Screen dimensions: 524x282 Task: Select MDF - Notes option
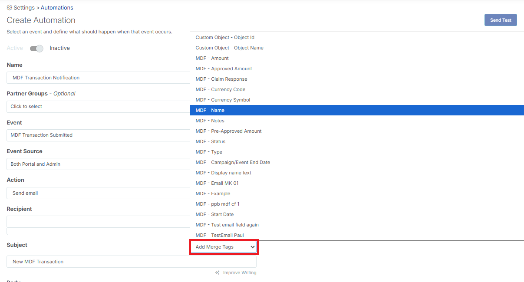click(x=357, y=121)
